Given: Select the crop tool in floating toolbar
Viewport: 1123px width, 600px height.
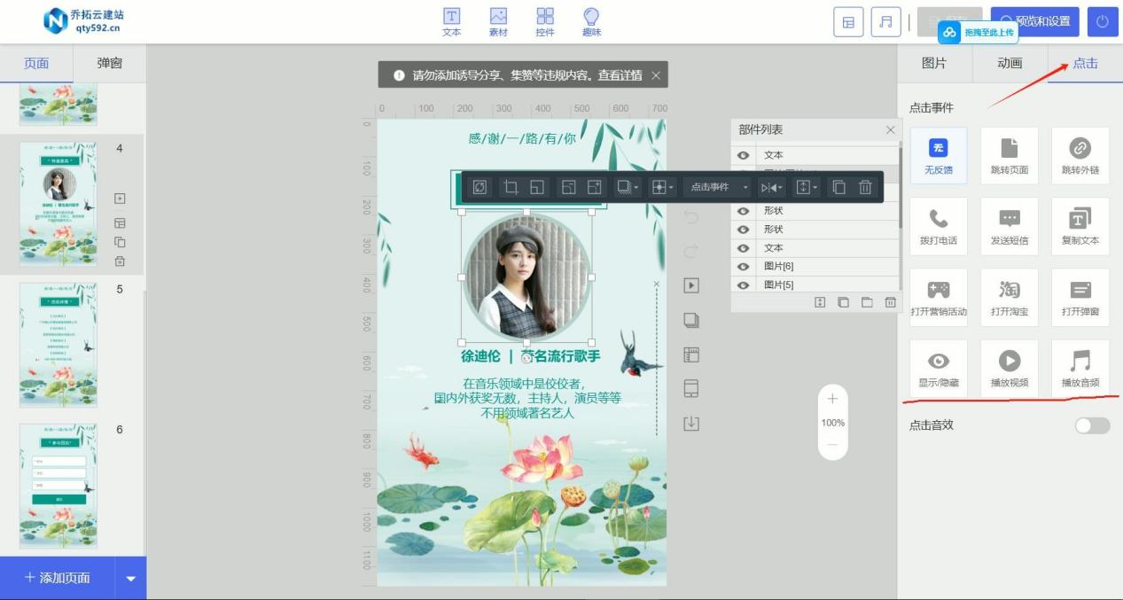Looking at the screenshot, I should 510,187.
